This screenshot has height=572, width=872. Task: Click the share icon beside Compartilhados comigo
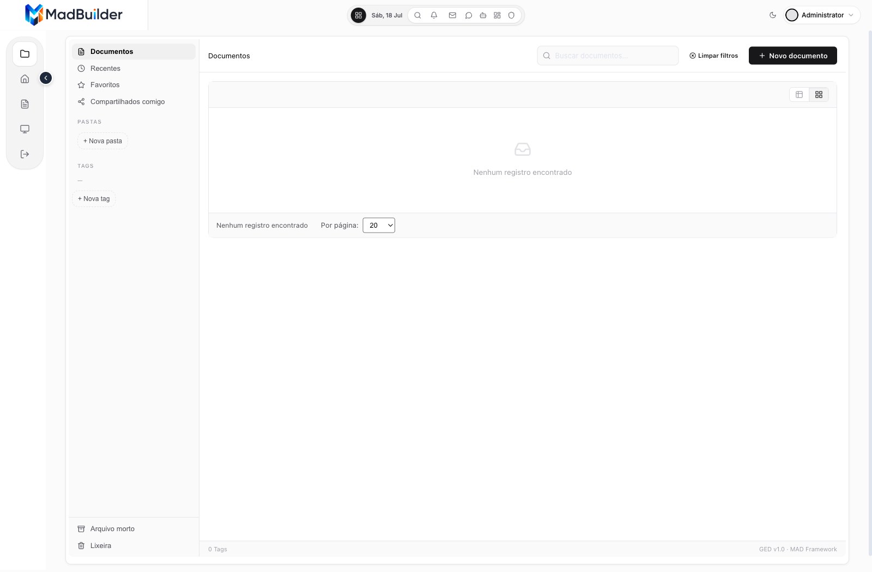(81, 102)
